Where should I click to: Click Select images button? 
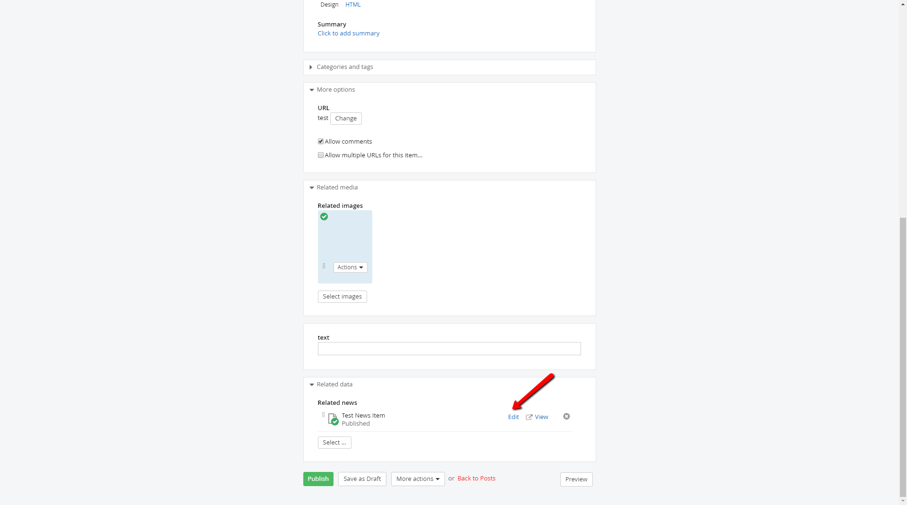coord(342,297)
